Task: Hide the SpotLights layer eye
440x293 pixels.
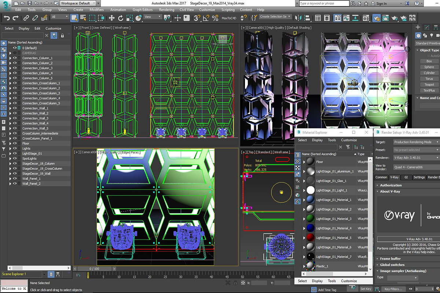Action: click(x=15, y=158)
